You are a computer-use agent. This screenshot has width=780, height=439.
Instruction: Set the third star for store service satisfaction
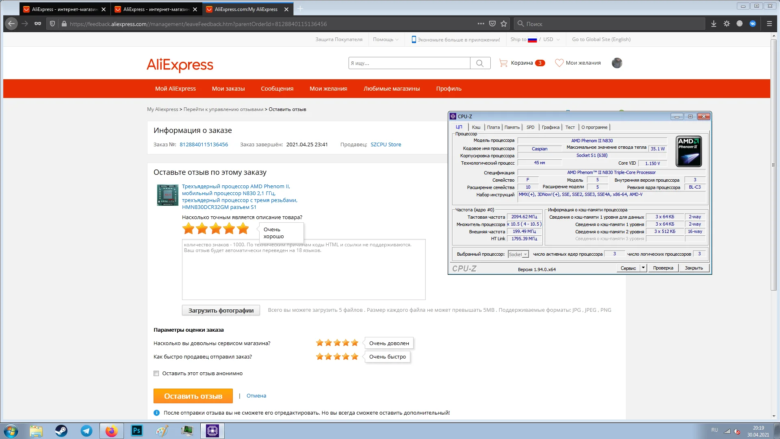tap(337, 343)
